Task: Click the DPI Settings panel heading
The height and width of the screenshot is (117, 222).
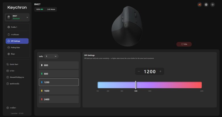Action: pyautogui.click(x=89, y=55)
